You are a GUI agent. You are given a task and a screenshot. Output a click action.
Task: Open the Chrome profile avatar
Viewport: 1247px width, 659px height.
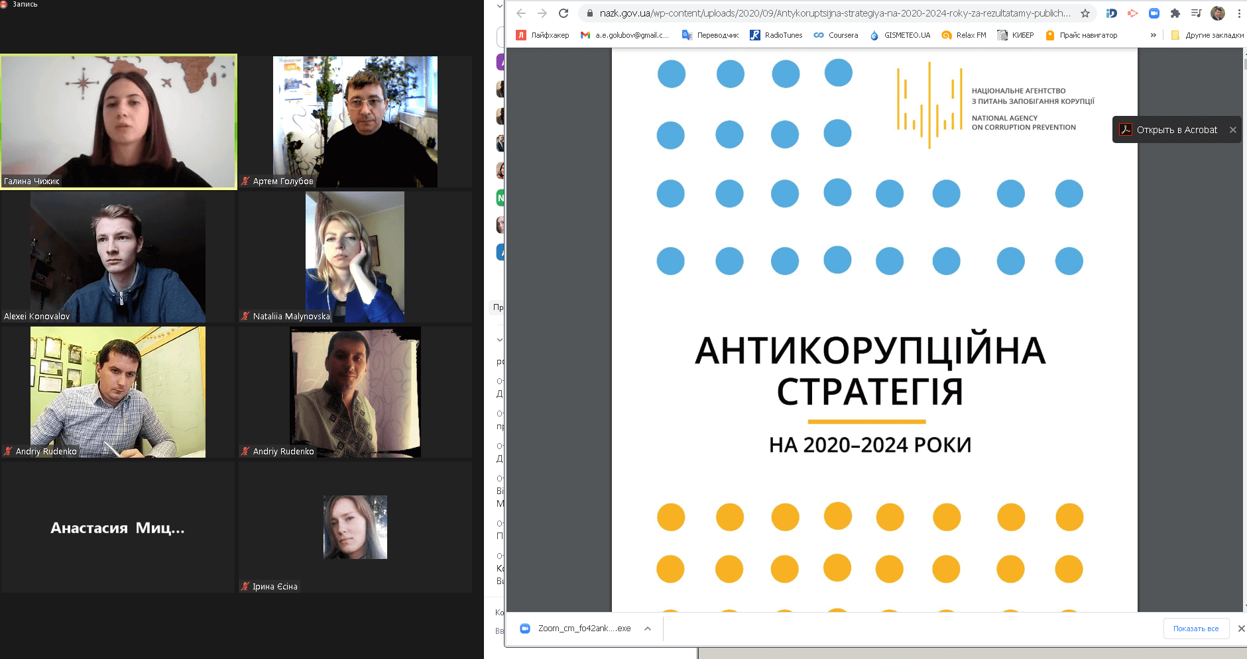point(1218,13)
